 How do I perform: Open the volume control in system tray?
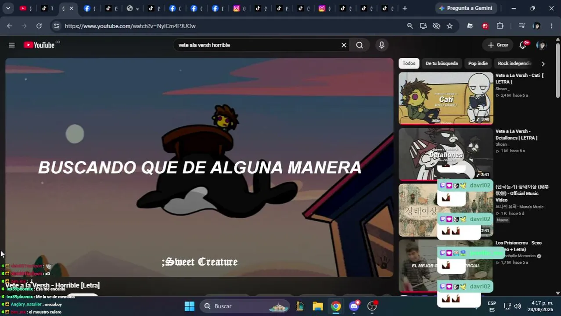pyautogui.click(x=518, y=306)
